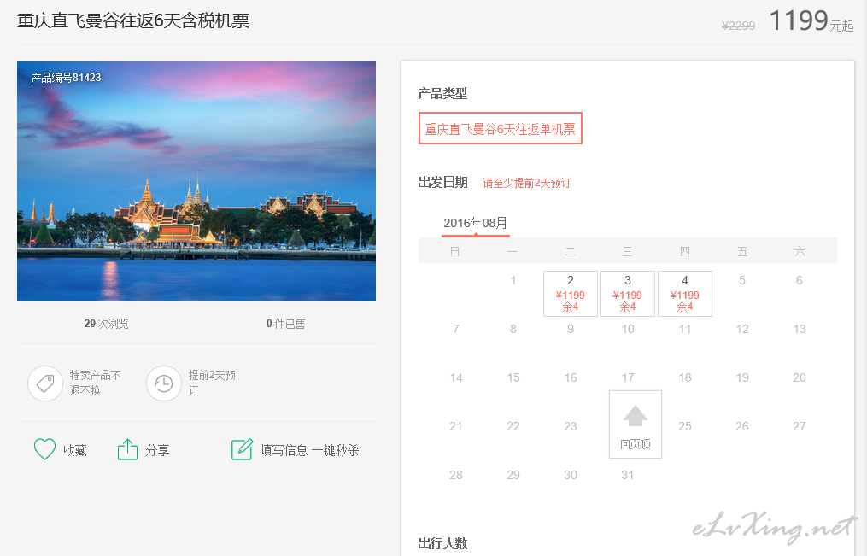
Task: Click the 29 次浏览 view count
Action: pyautogui.click(x=106, y=324)
